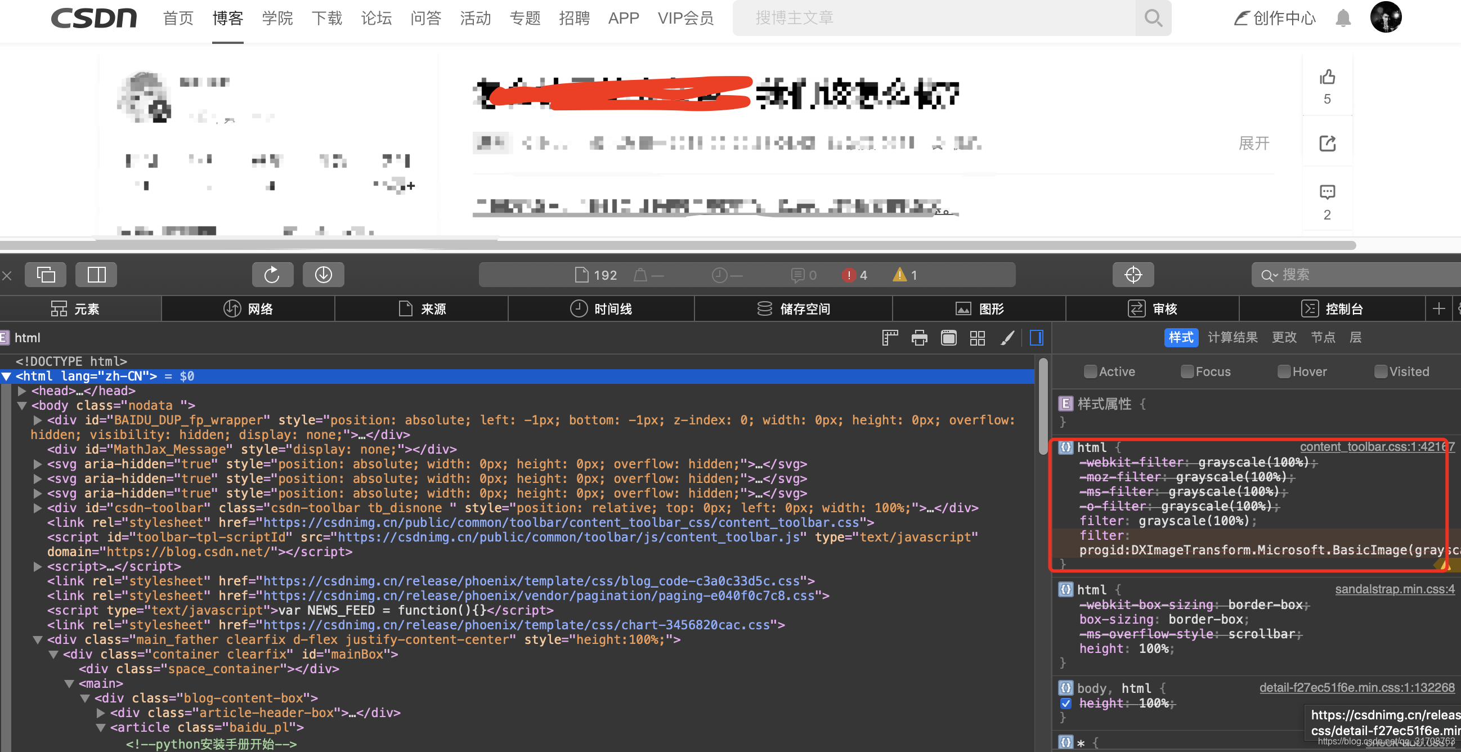Toggle compositing grid icon

click(977, 338)
